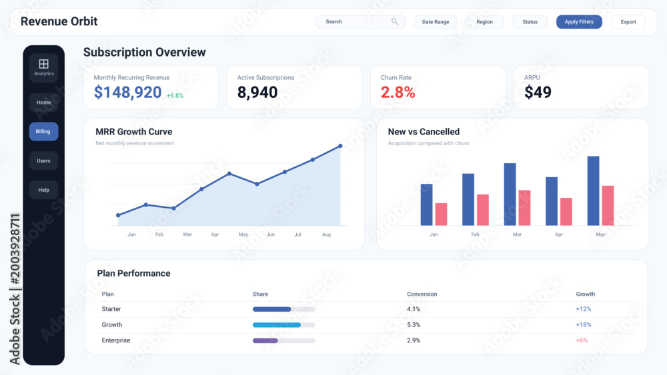Click the Enterprise plan share bar
667x375 pixels.
[283, 340]
